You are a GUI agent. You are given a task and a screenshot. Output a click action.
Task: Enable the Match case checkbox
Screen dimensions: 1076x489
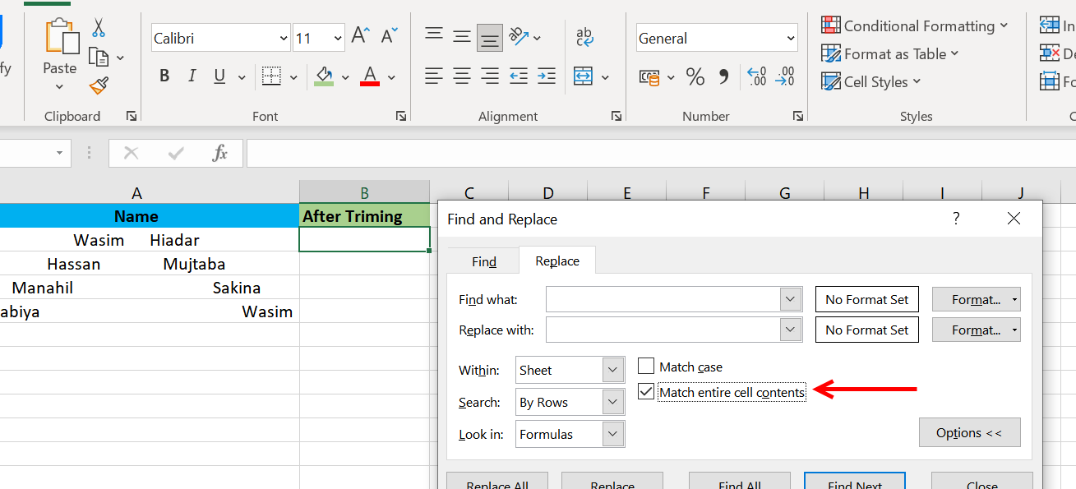pyautogui.click(x=645, y=366)
